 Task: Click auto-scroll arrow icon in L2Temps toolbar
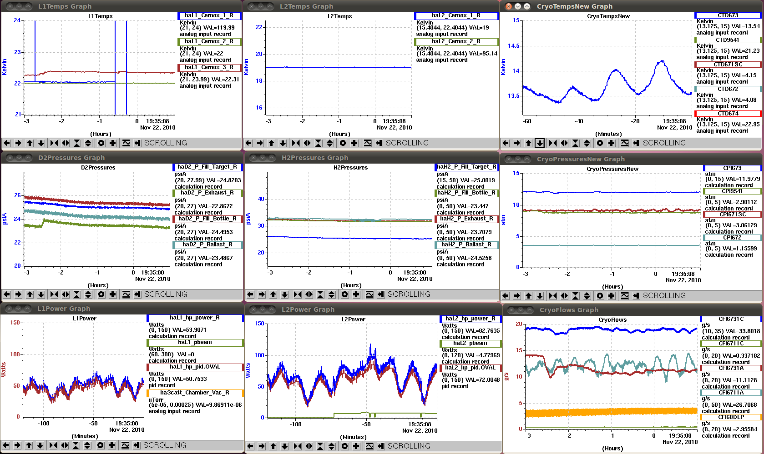coord(379,143)
